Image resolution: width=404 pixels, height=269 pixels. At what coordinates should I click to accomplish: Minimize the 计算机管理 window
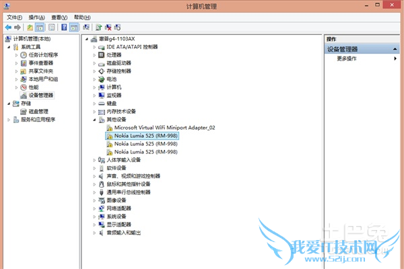[x=366, y=5]
